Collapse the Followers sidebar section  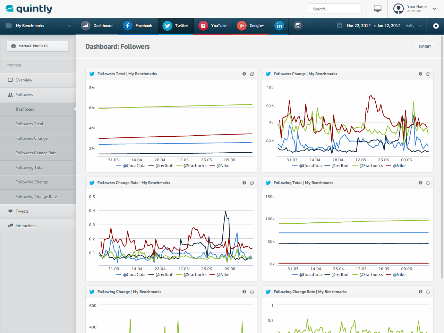tap(38, 95)
